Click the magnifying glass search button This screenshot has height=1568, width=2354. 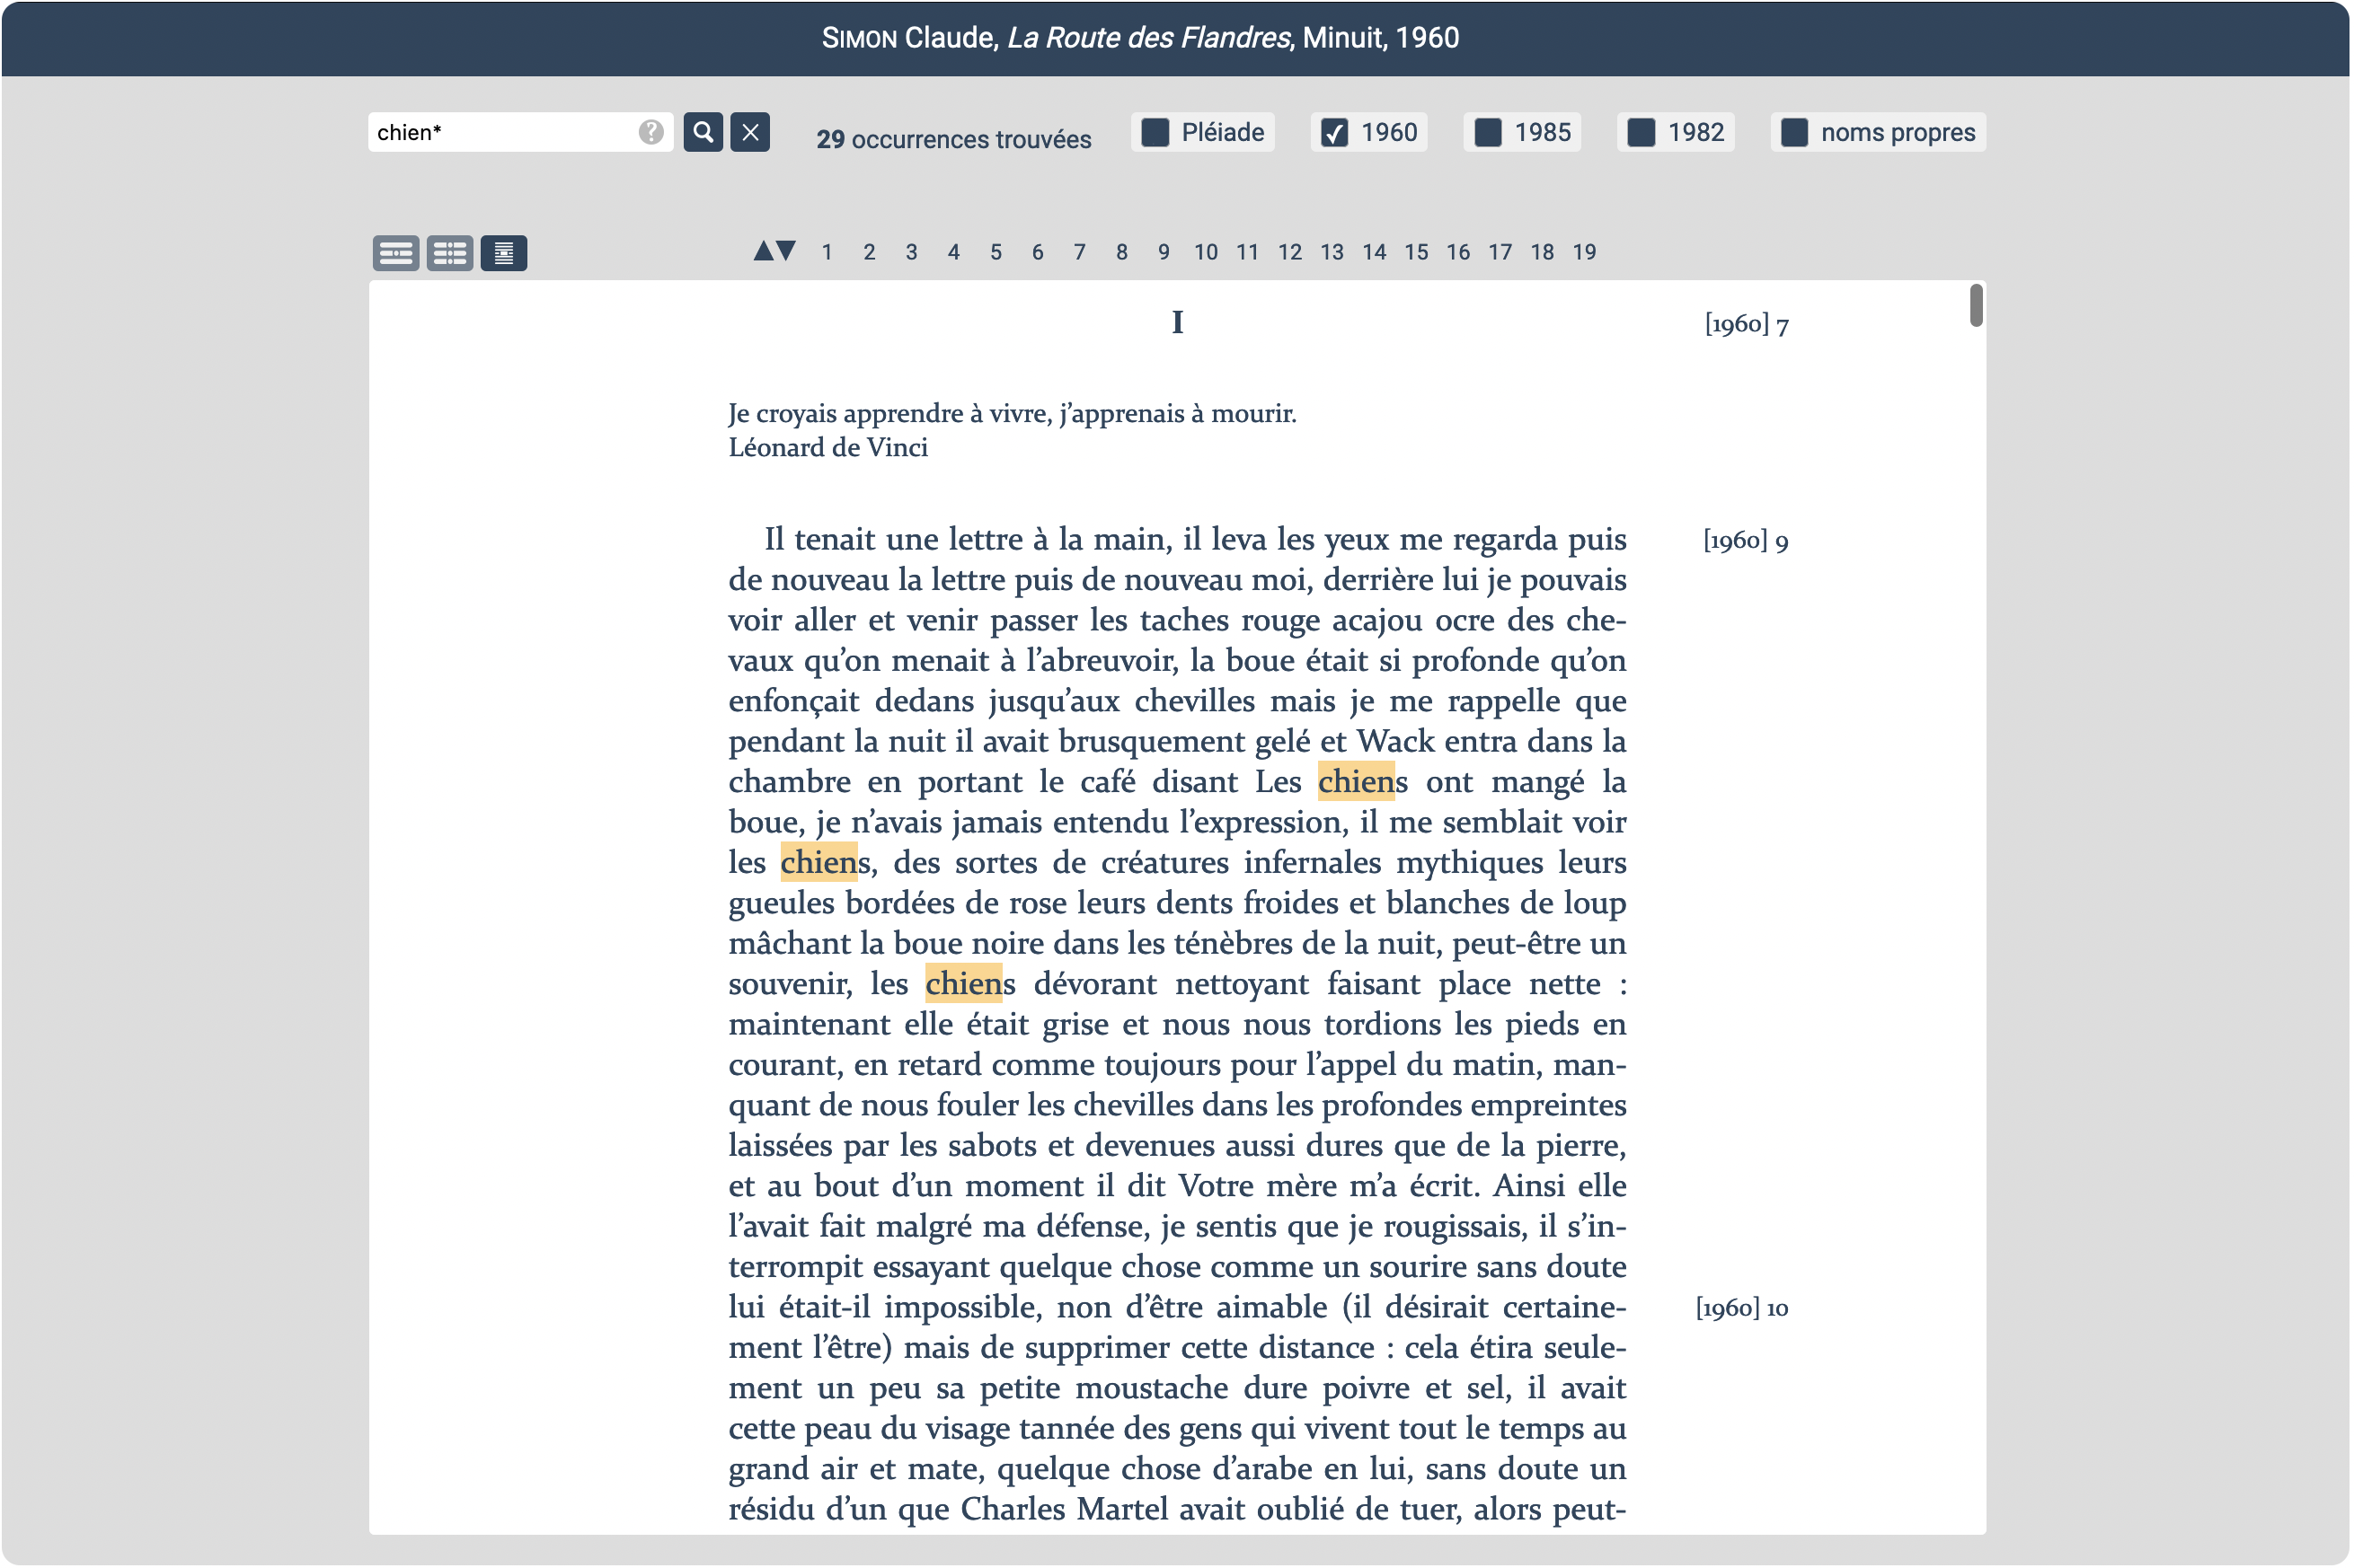click(x=704, y=132)
